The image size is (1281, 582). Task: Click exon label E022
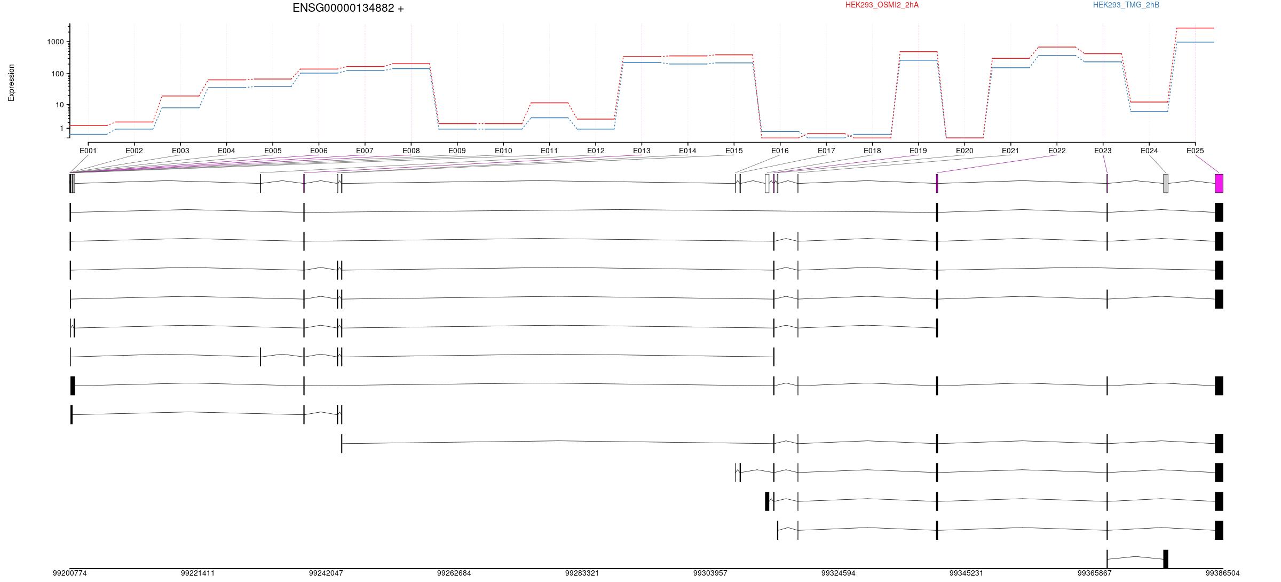pyautogui.click(x=1057, y=151)
